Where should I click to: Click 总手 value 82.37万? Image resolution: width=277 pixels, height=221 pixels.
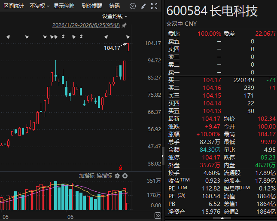click(210, 142)
